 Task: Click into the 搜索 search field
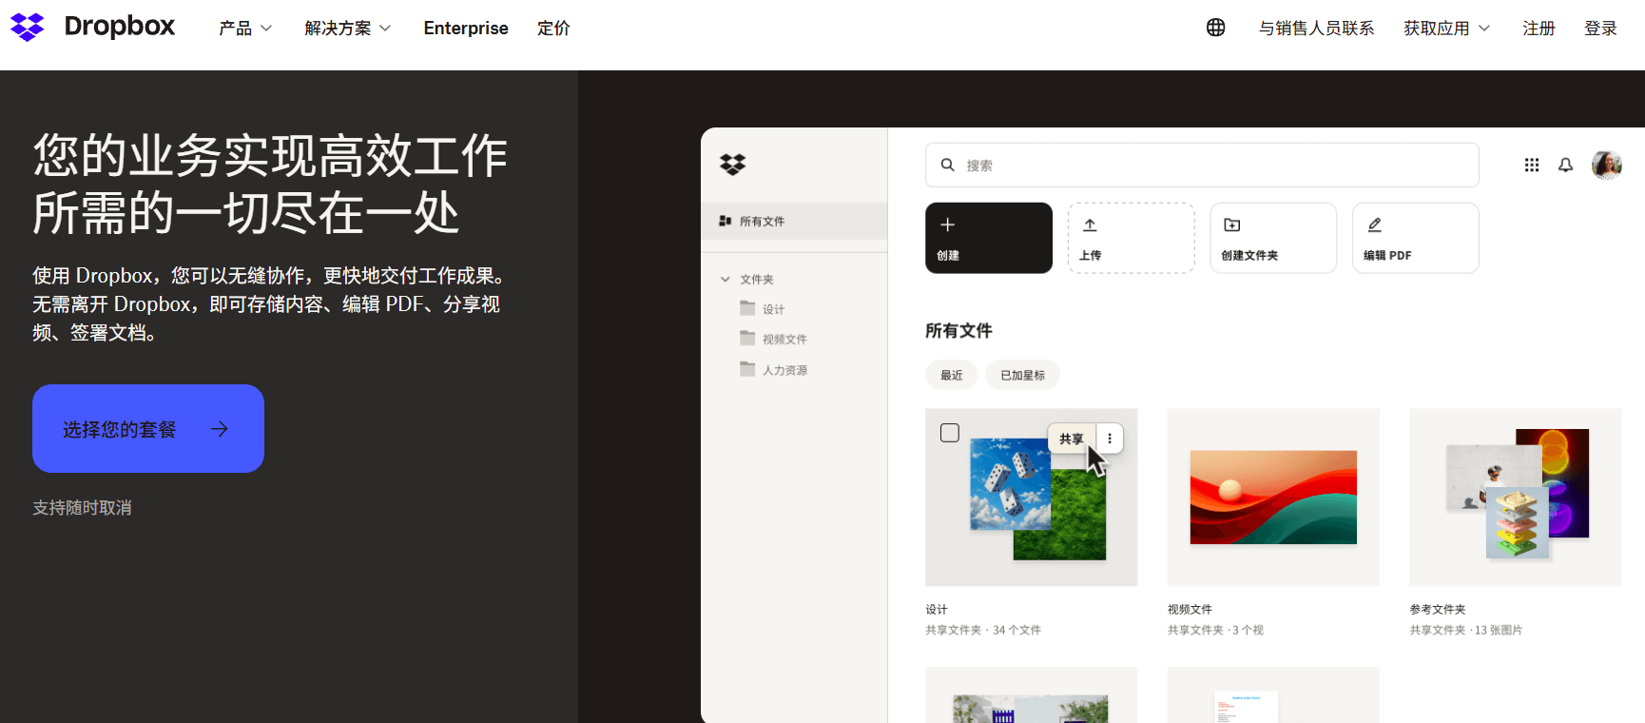coord(1202,165)
